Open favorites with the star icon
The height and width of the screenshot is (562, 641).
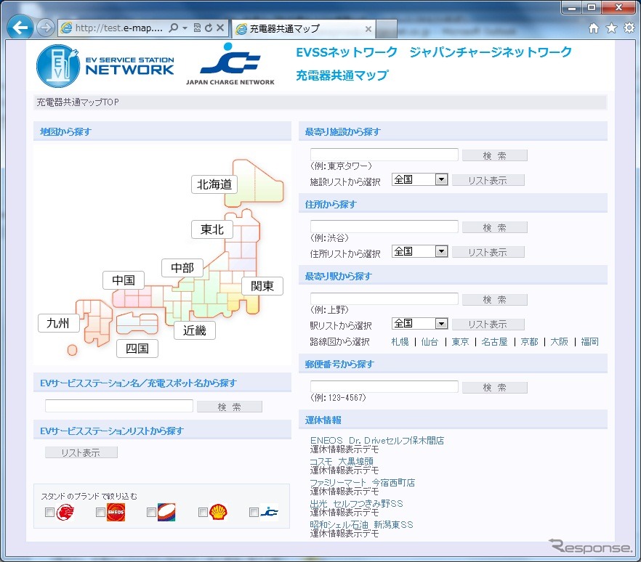(611, 28)
